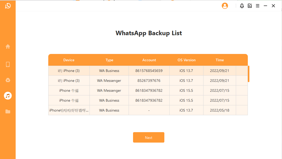The image size is (282, 159).
Task: Open the phone device section in the sidebar
Action: click(x=8, y=64)
